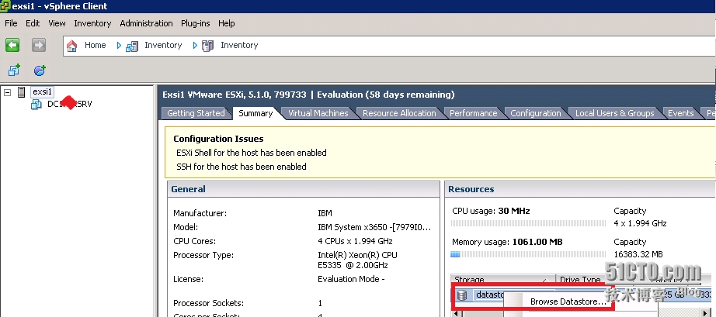Click the vSphere Client title bar icon
This screenshot has width=716, height=317.
pos(5,6)
